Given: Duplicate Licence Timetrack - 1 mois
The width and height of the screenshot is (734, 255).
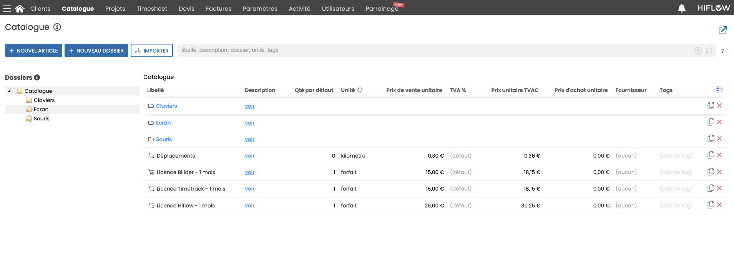Looking at the screenshot, I should point(711,188).
